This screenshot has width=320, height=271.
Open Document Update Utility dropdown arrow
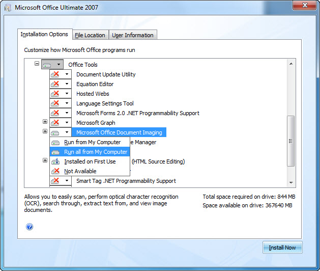[67, 74]
